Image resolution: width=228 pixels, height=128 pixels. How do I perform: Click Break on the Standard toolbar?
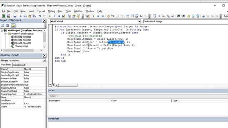click(x=55, y=16)
